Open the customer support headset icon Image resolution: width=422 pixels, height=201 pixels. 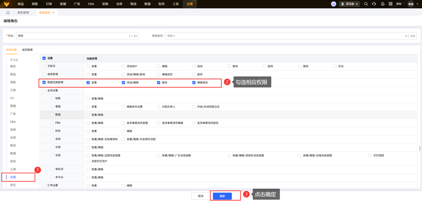374,4
